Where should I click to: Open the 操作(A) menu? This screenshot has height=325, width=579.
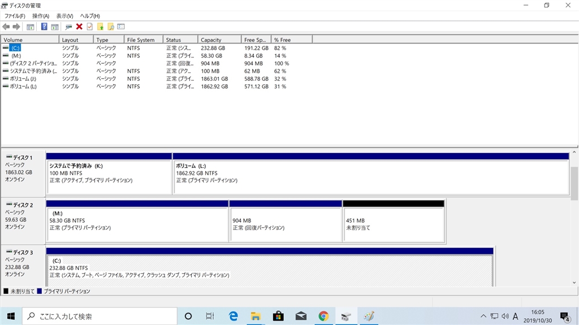[x=41, y=16]
